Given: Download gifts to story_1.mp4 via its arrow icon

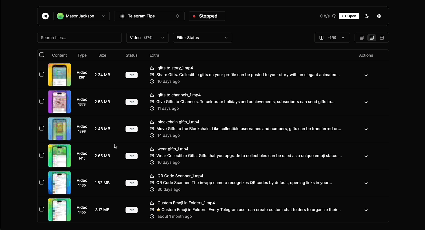Looking at the screenshot, I should click(x=366, y=75).
